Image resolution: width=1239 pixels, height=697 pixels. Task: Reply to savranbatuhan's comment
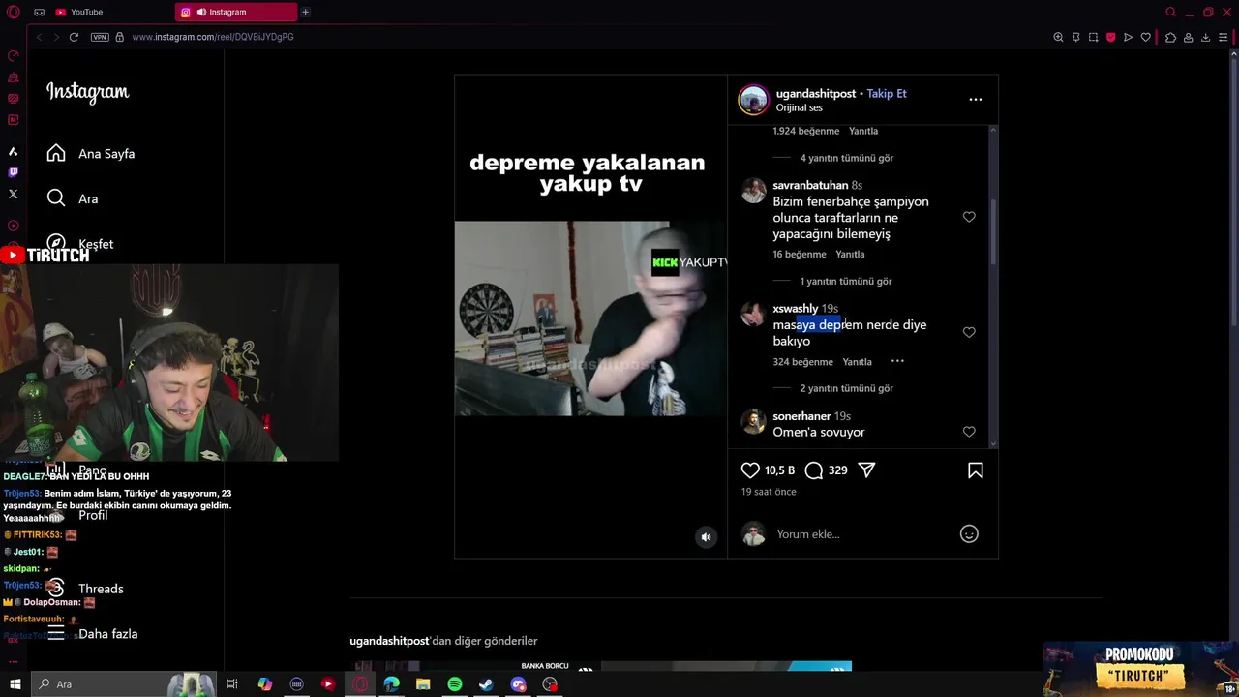[x=850, y=255]
